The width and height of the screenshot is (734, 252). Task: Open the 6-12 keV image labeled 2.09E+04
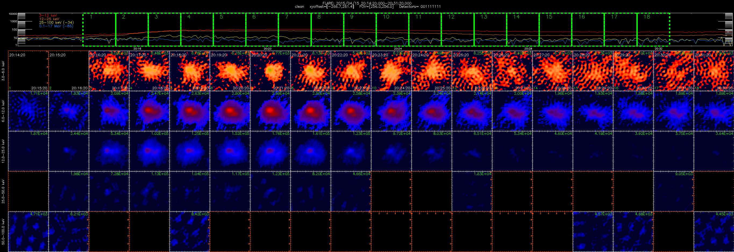coord(109,111)
